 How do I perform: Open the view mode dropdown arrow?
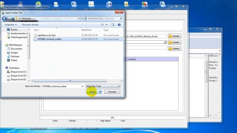pyautogui.click(x=107, y=25)
